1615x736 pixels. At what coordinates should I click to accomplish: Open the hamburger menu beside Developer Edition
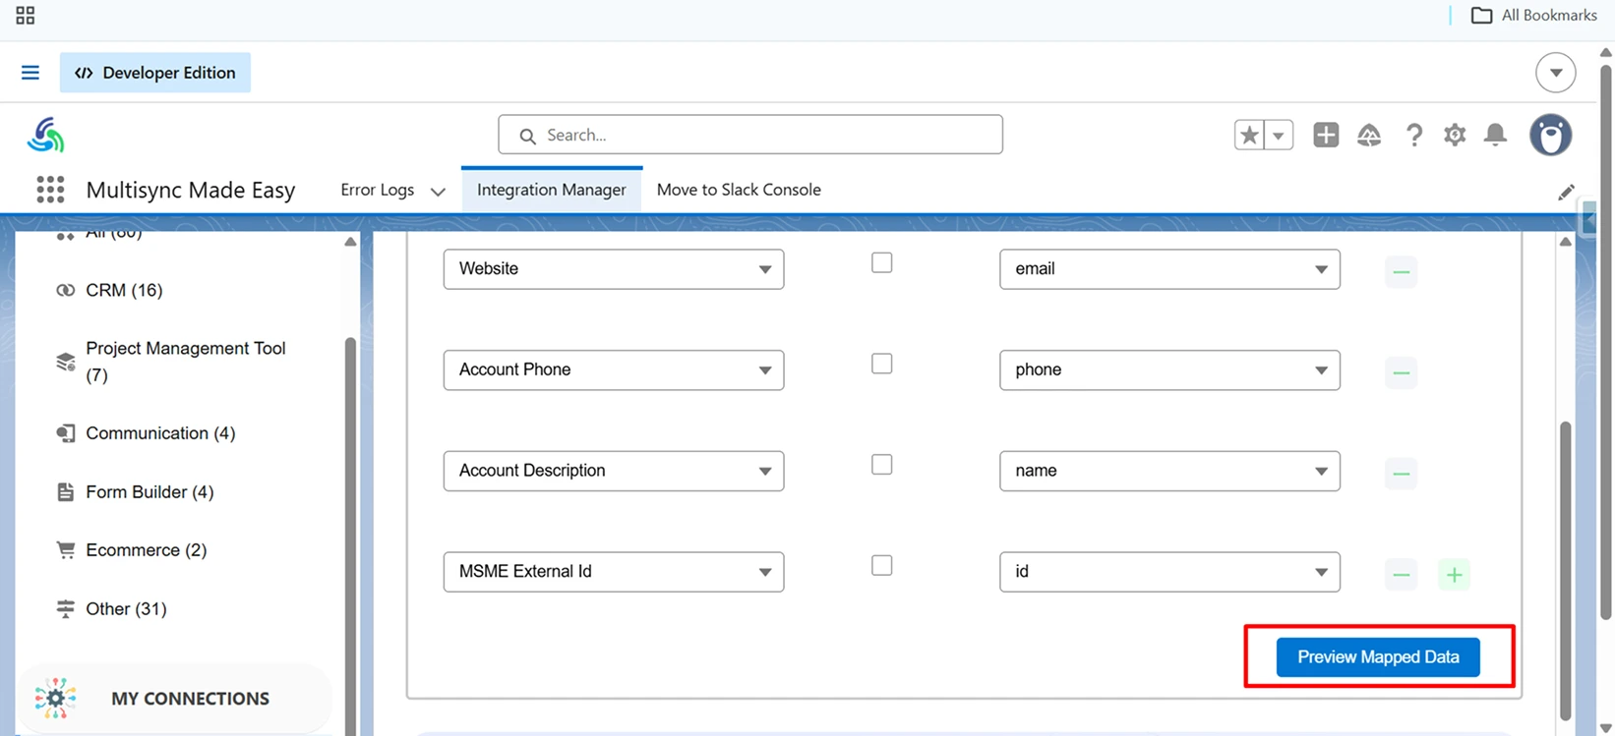(30, 73)
